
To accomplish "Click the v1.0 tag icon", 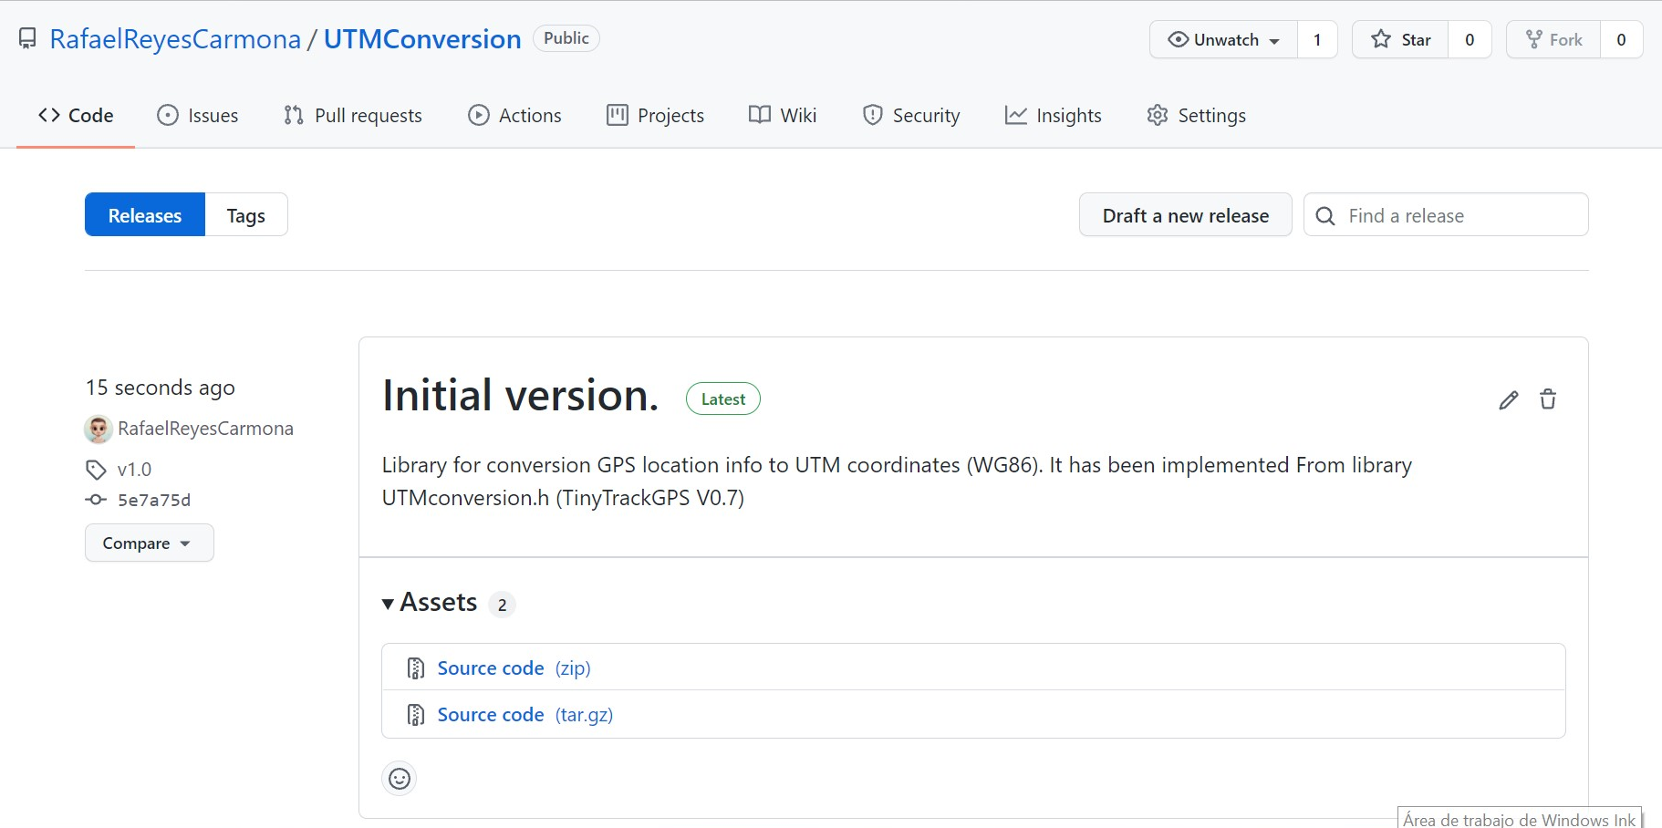I will (96, 470).
